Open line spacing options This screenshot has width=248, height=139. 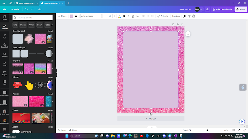pos(152,16)
